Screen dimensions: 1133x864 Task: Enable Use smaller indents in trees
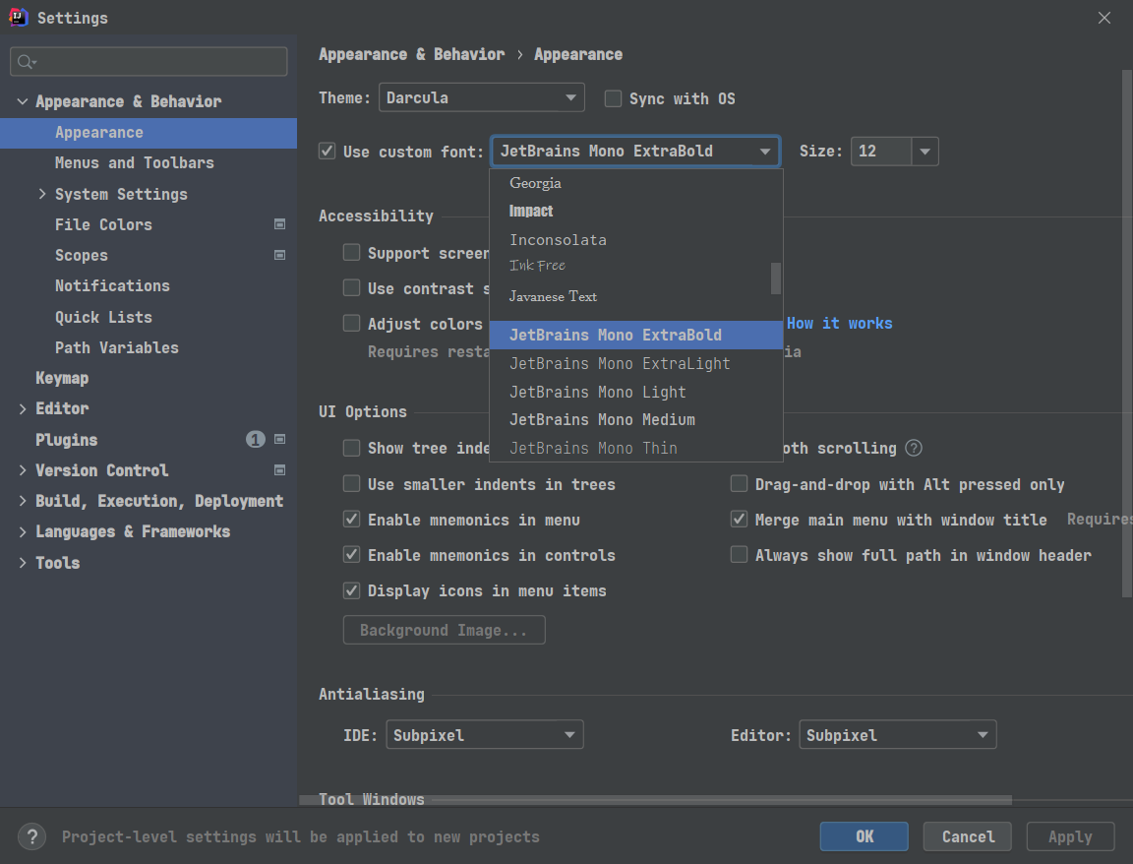tap(351, 484)
